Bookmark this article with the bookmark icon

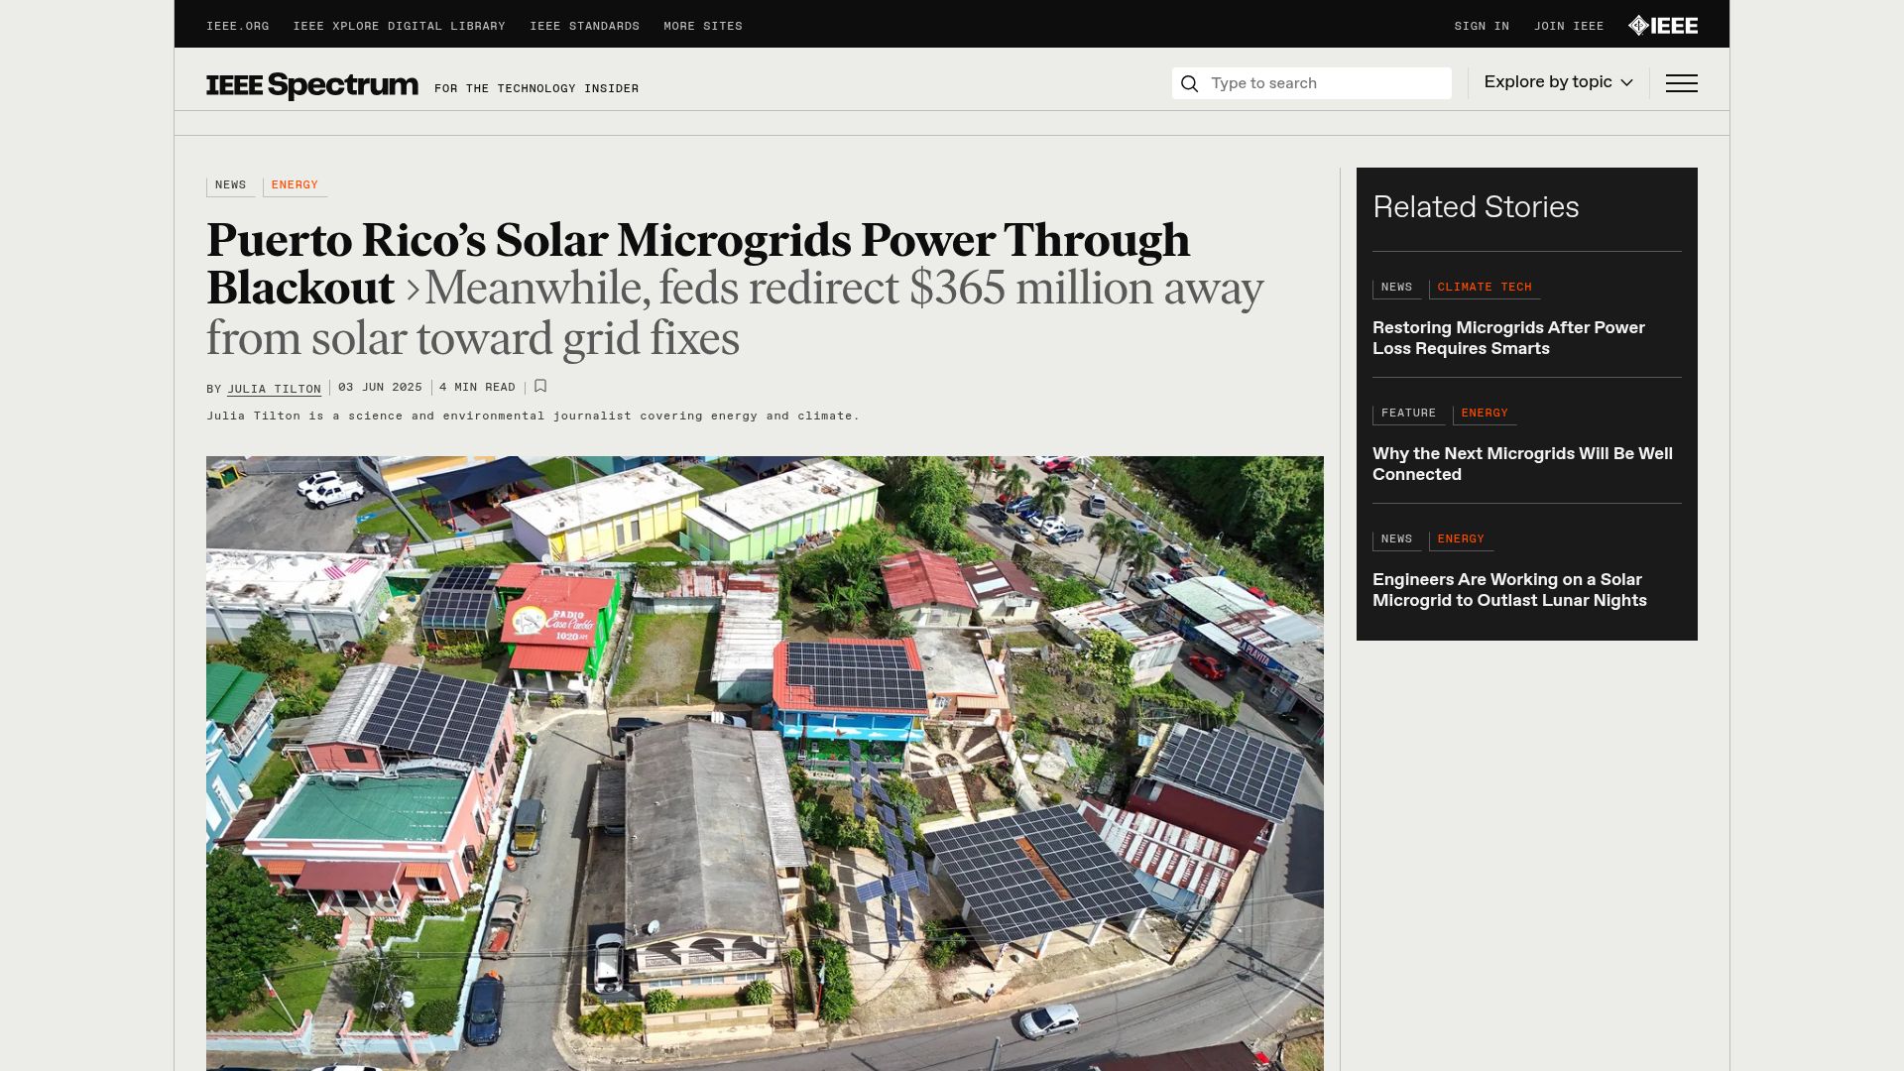tap(540, 386)
